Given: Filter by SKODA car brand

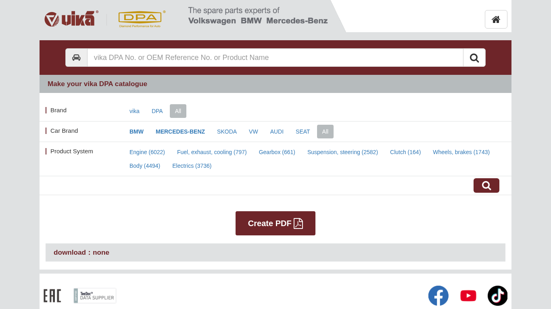Looking at the screenshot, I should coord(227,132).
